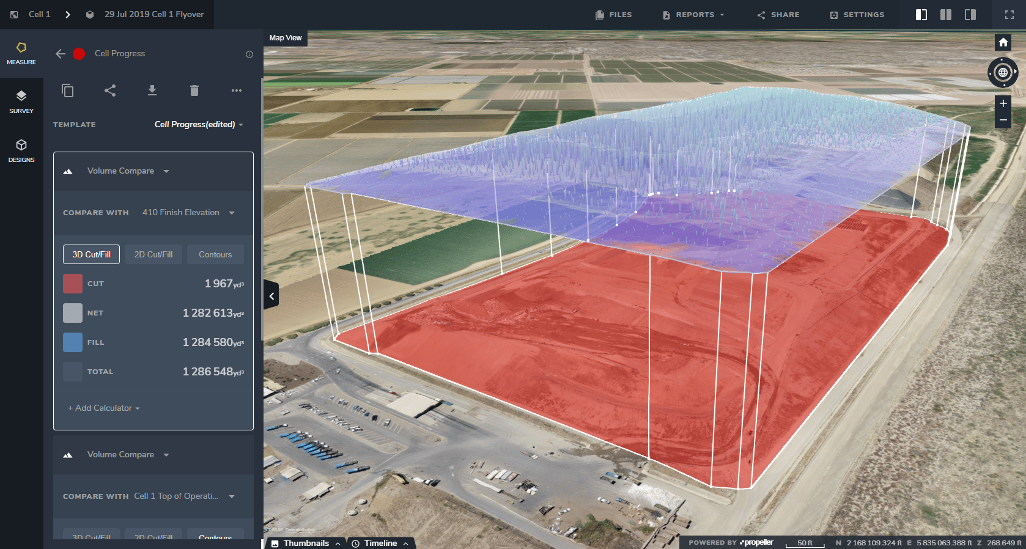Select the 3D Cut/Fill view mode
This screenshot has height=549, width=1026.
pyautogui.click(x=92, y=254)
